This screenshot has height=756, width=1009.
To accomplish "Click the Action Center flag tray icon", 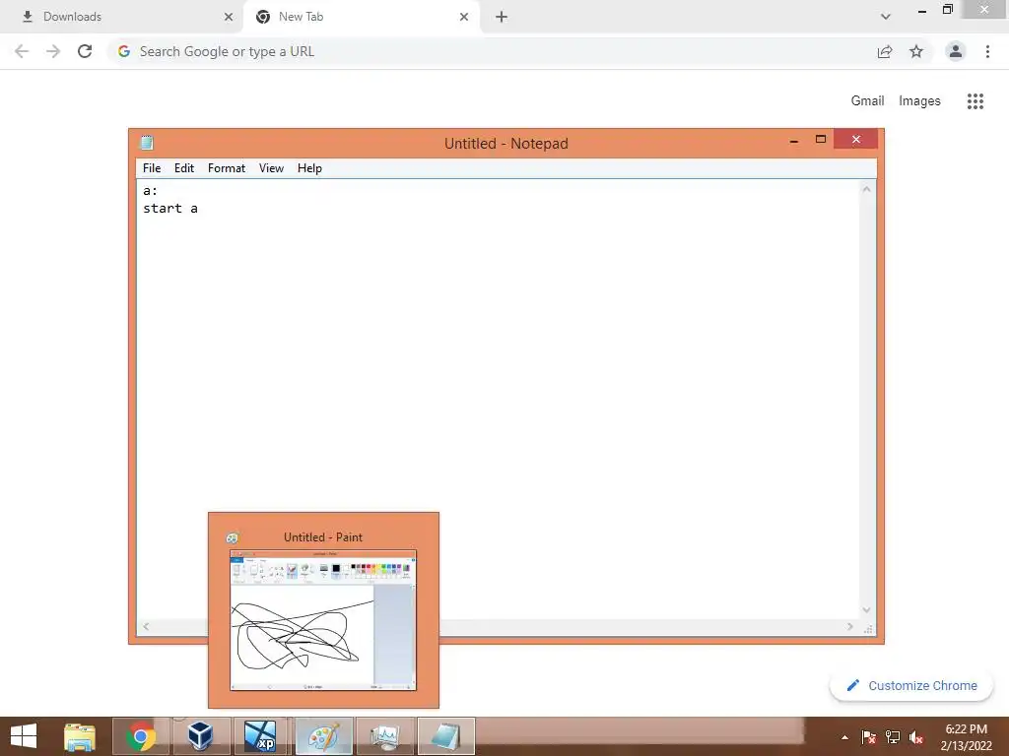I will point(869,737).
